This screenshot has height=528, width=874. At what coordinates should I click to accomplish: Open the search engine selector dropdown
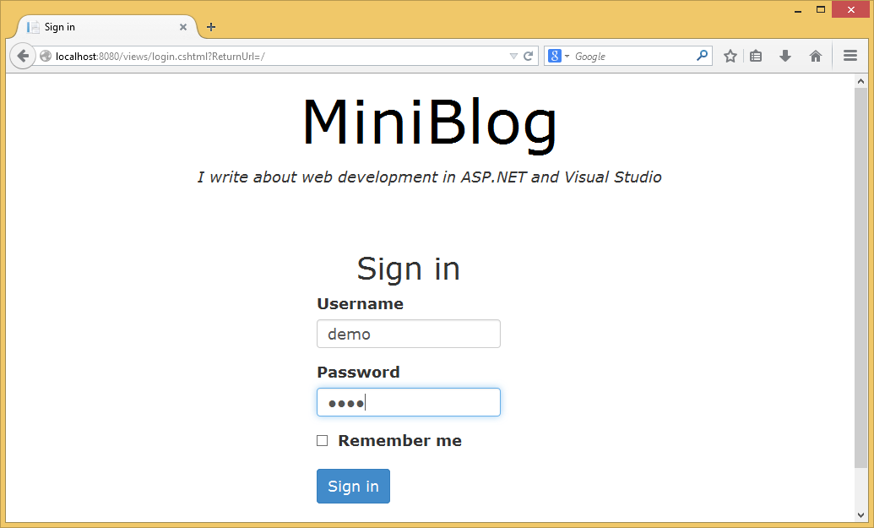pyautogui.click(x=558, y=56)
